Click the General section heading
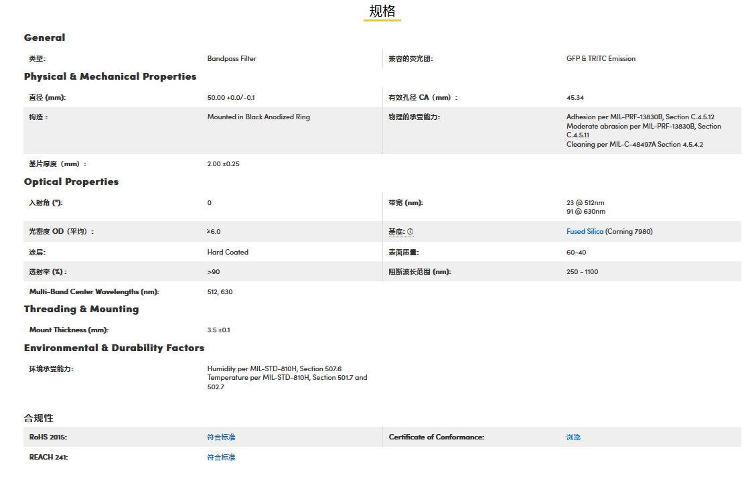This screenshot has width=744, height=477. (x=44, y=38)
